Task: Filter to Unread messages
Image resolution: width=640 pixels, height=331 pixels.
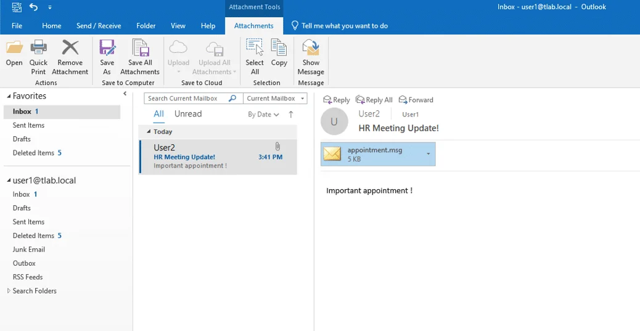Action: click(x=188, y=114)
